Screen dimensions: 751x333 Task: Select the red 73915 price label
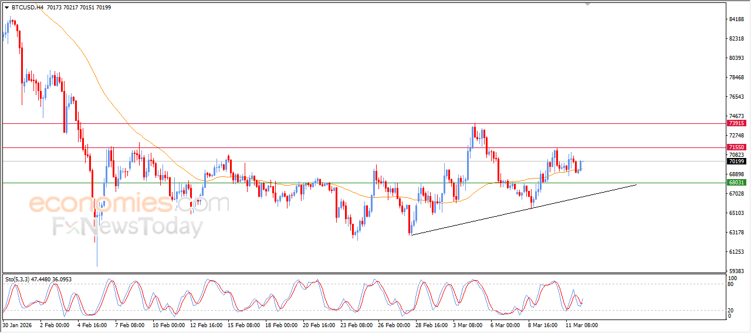[736, 123]
